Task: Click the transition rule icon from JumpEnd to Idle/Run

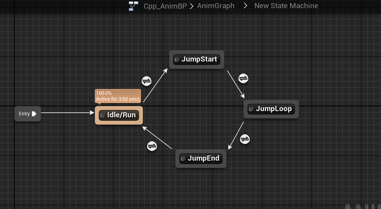Action: click(x=152, y=146)
